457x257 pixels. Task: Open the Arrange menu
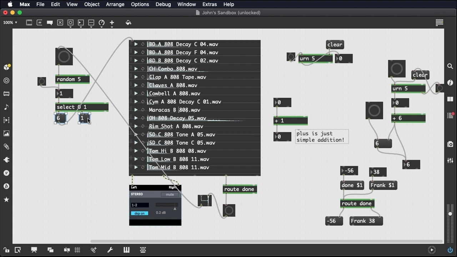click(115, 4)
